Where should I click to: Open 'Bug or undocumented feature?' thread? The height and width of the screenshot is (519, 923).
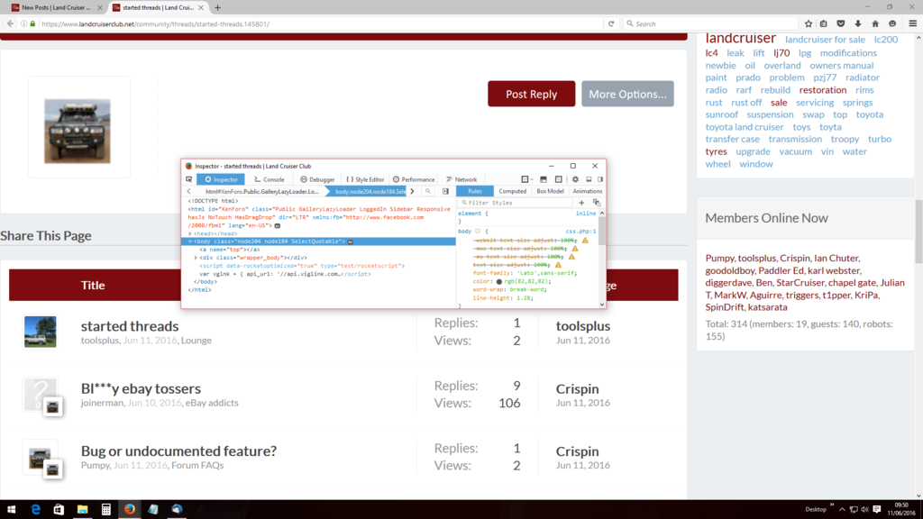tap(178, 451)
